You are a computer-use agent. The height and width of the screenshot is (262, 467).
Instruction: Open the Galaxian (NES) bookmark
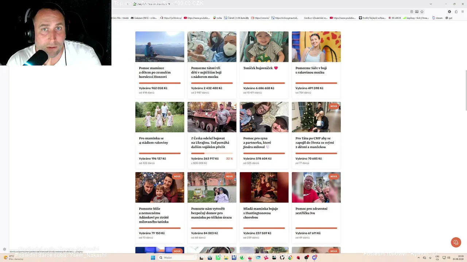144,18
